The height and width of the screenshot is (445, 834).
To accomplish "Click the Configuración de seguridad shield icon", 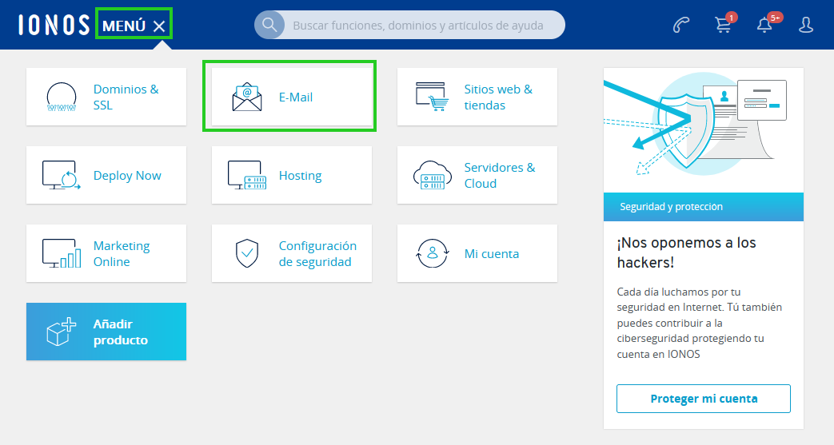I will (x=247, y=253).
